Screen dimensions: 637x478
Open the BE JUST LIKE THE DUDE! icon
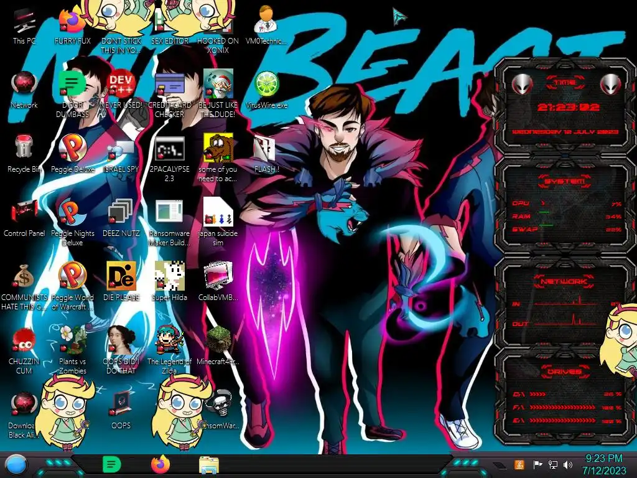tap(218, 84)
